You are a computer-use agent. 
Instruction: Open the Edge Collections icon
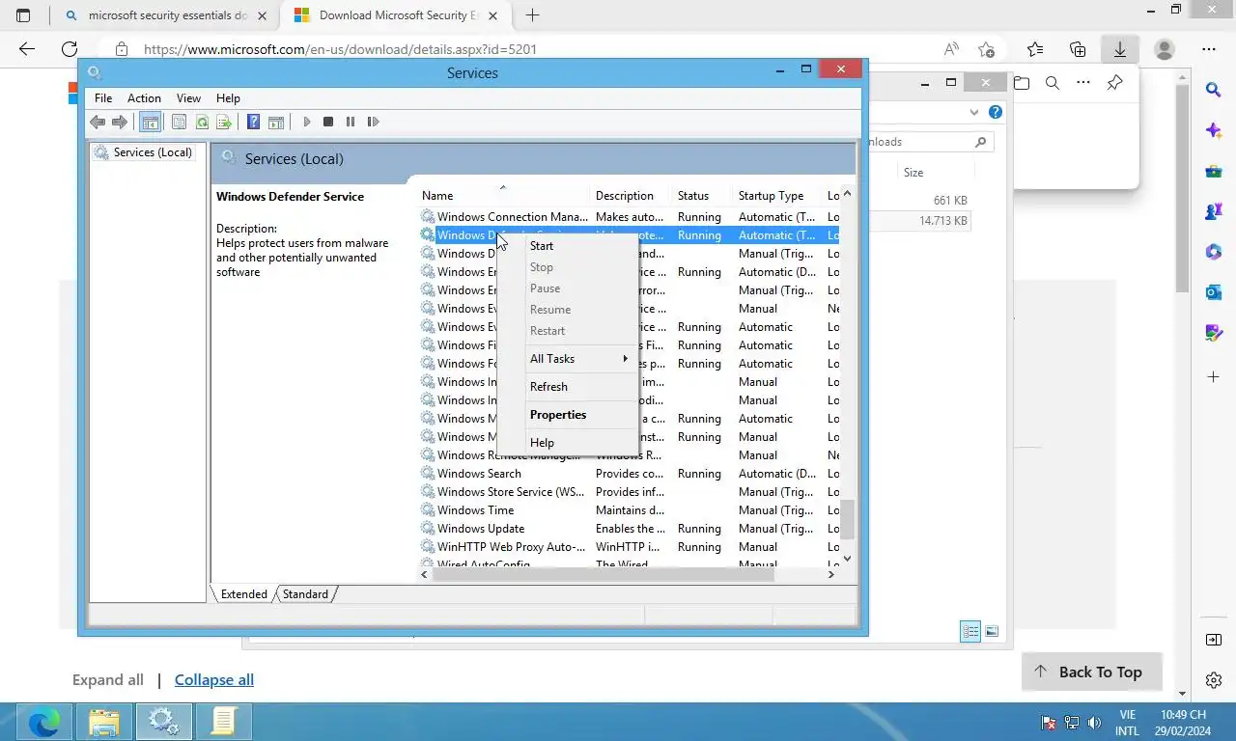pyautogui.click(x=1078, y=49)
